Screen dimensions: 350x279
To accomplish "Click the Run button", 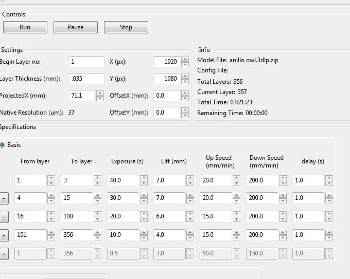I will (25, 27).
